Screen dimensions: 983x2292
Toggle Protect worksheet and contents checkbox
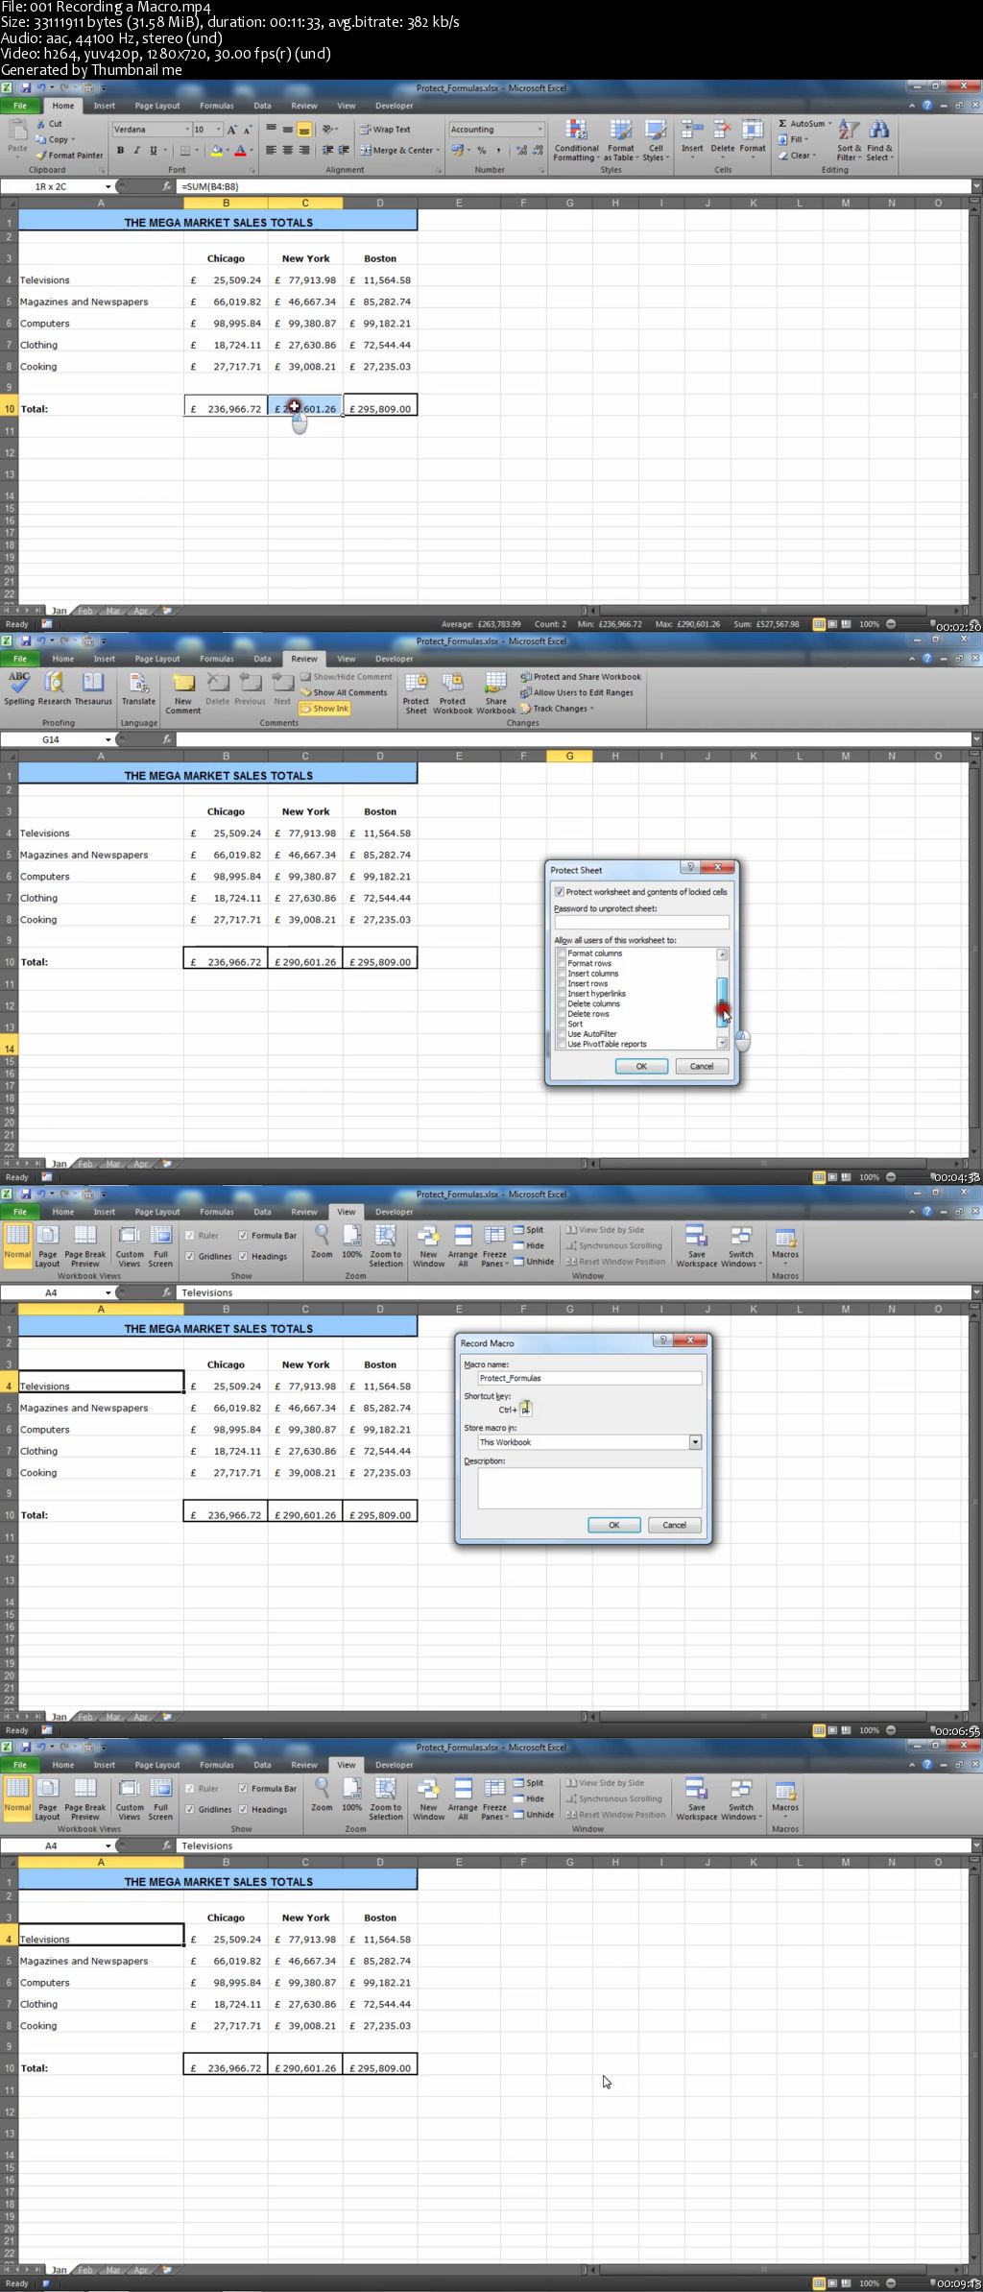[x=560, y=892]
